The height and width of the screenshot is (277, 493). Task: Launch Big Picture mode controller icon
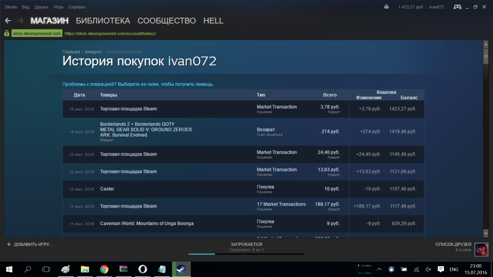click(x=457, y=7)
